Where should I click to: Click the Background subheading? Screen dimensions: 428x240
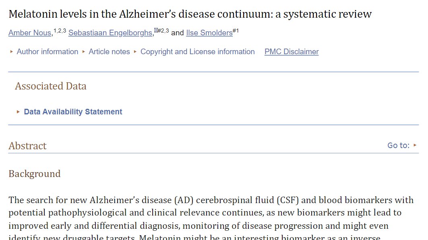(35, 174)
